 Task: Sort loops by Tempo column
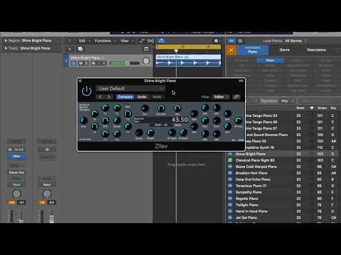(x=322, y=108)
